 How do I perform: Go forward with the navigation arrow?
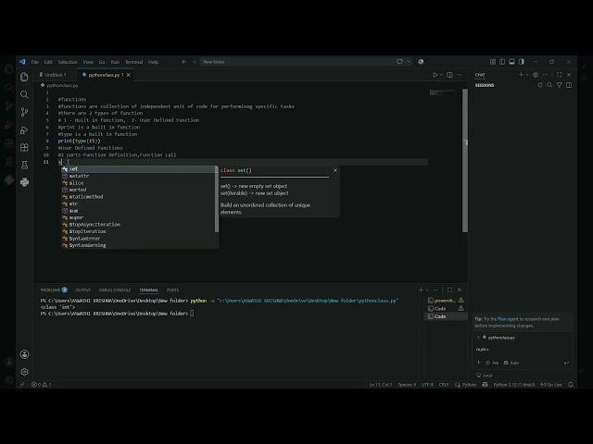click(x=194, y=62)
